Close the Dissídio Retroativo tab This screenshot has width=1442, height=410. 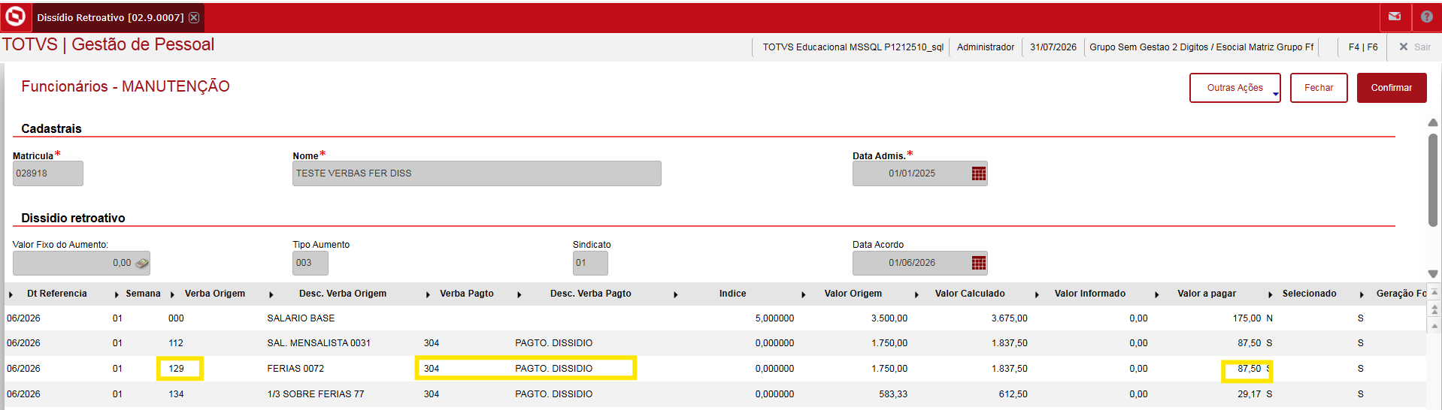click(x=194, y=17)
